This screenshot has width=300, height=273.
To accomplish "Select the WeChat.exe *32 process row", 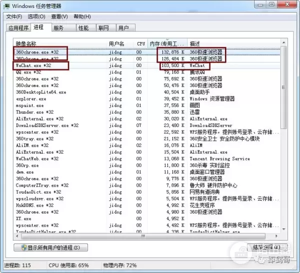I will [x=146, y=65].
